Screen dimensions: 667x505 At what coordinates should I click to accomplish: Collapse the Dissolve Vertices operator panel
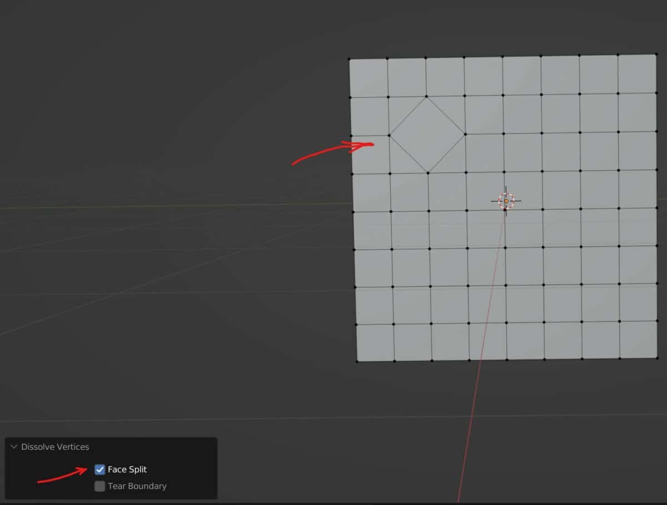pos(13,447)
